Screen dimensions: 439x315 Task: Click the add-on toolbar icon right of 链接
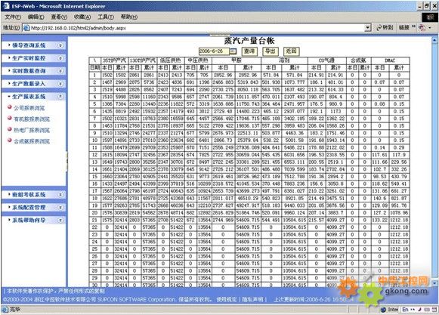(422, 28)
